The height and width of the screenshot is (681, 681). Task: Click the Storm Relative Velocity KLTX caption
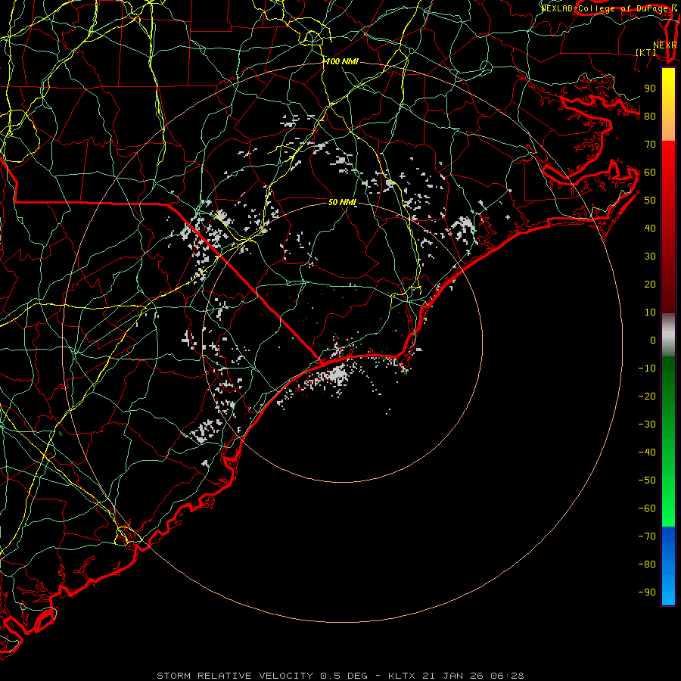click(340, 676)
